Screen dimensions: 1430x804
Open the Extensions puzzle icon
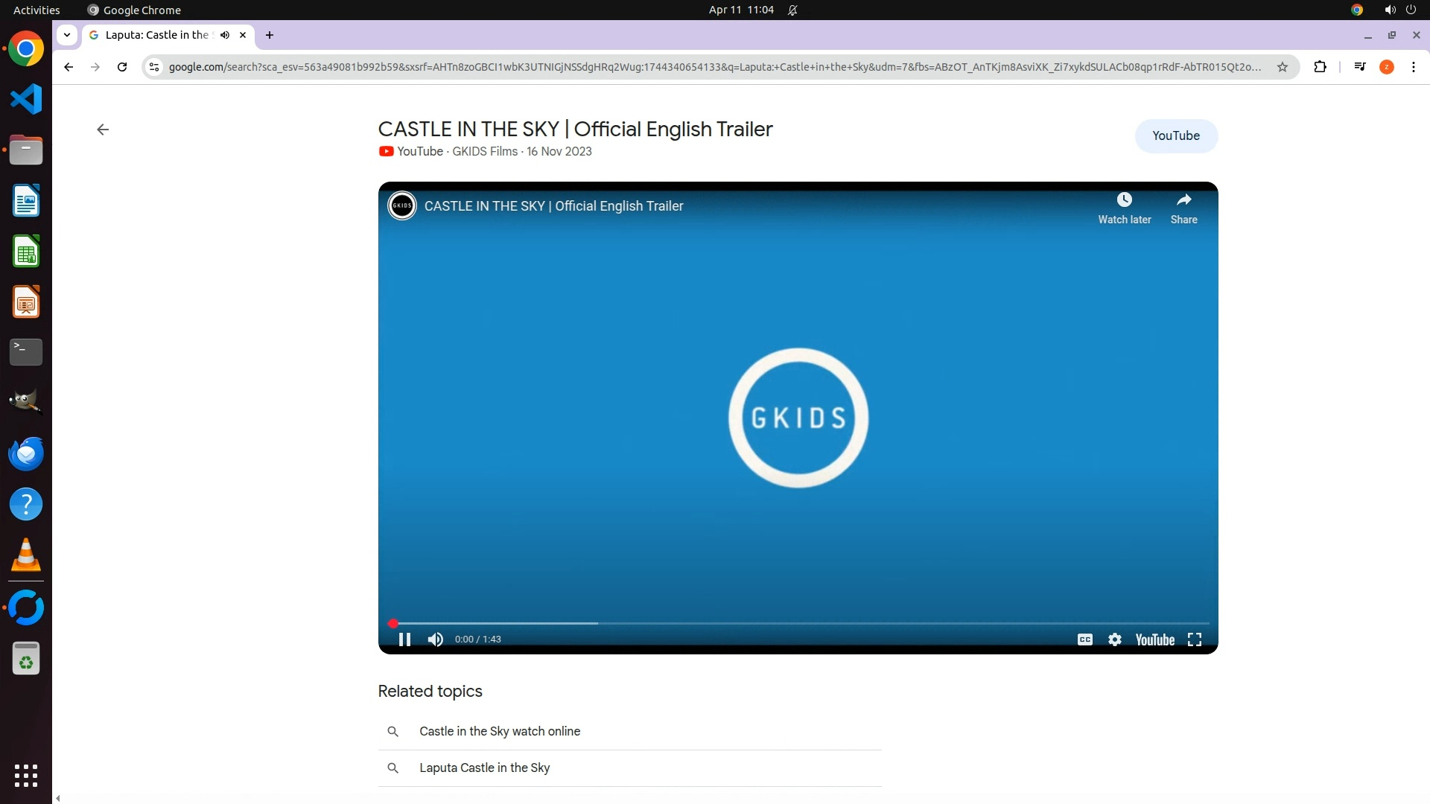click(1320, 67)
